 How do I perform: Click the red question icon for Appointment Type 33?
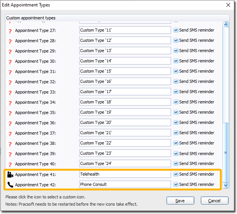[10, 92]
